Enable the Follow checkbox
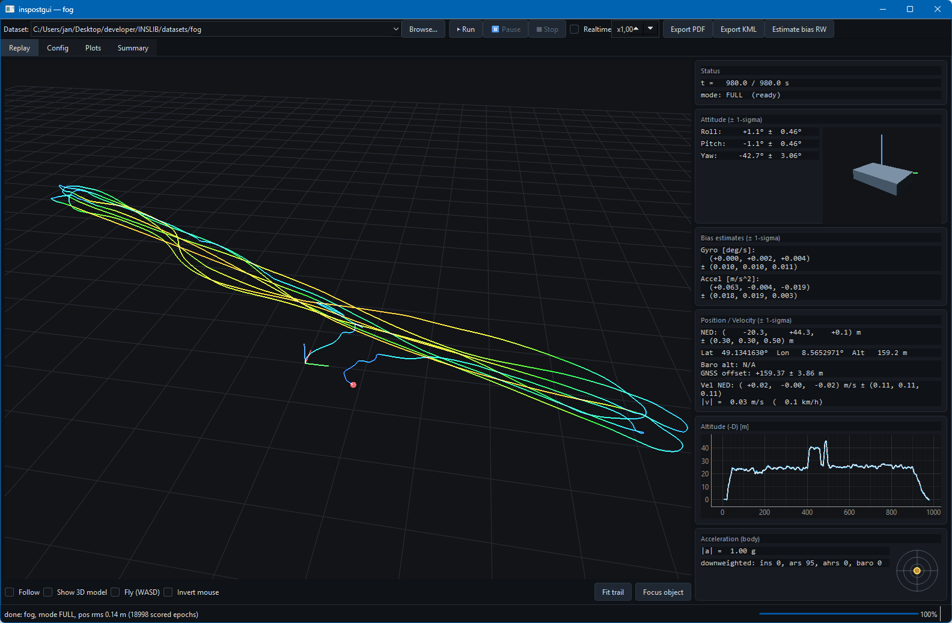This screenshot has width=952, height=623. (10, 592)
